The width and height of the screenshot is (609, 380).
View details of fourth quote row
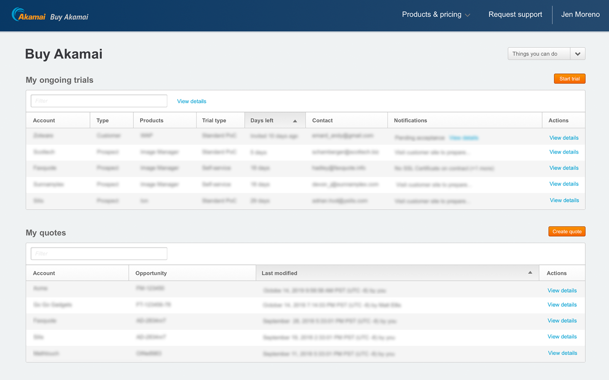pos(562,336)
